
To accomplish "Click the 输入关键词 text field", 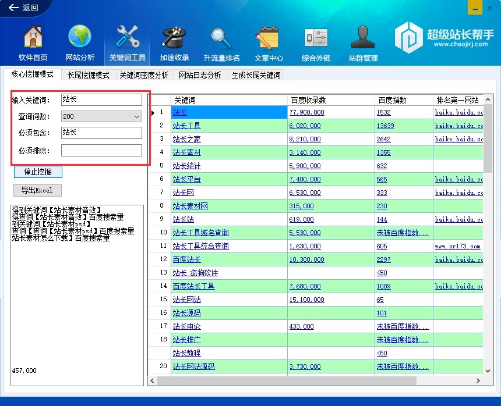I will coord(101,99).
